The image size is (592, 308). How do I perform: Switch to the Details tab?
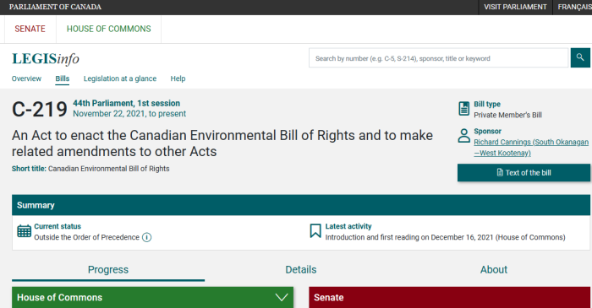(x=301, y=269)
